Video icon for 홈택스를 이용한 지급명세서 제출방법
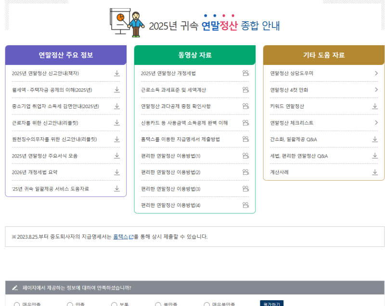 click(x=245, y=139)
